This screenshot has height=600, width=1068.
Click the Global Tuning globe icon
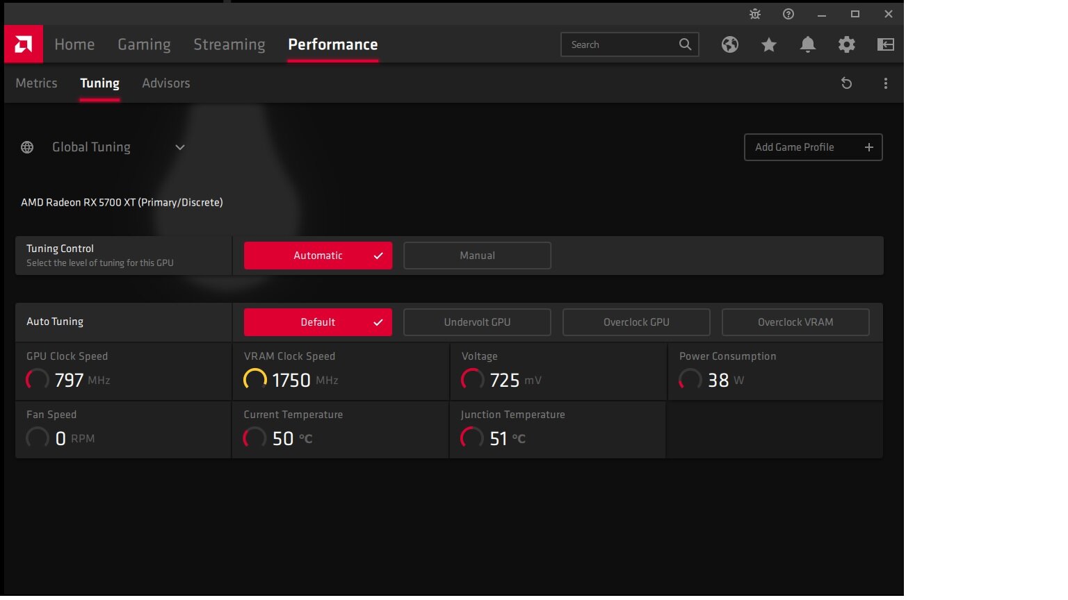pyautogui.click(x=27, y=147)
